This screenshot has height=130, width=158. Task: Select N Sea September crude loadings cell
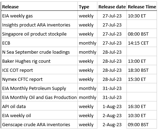point(39,52)
